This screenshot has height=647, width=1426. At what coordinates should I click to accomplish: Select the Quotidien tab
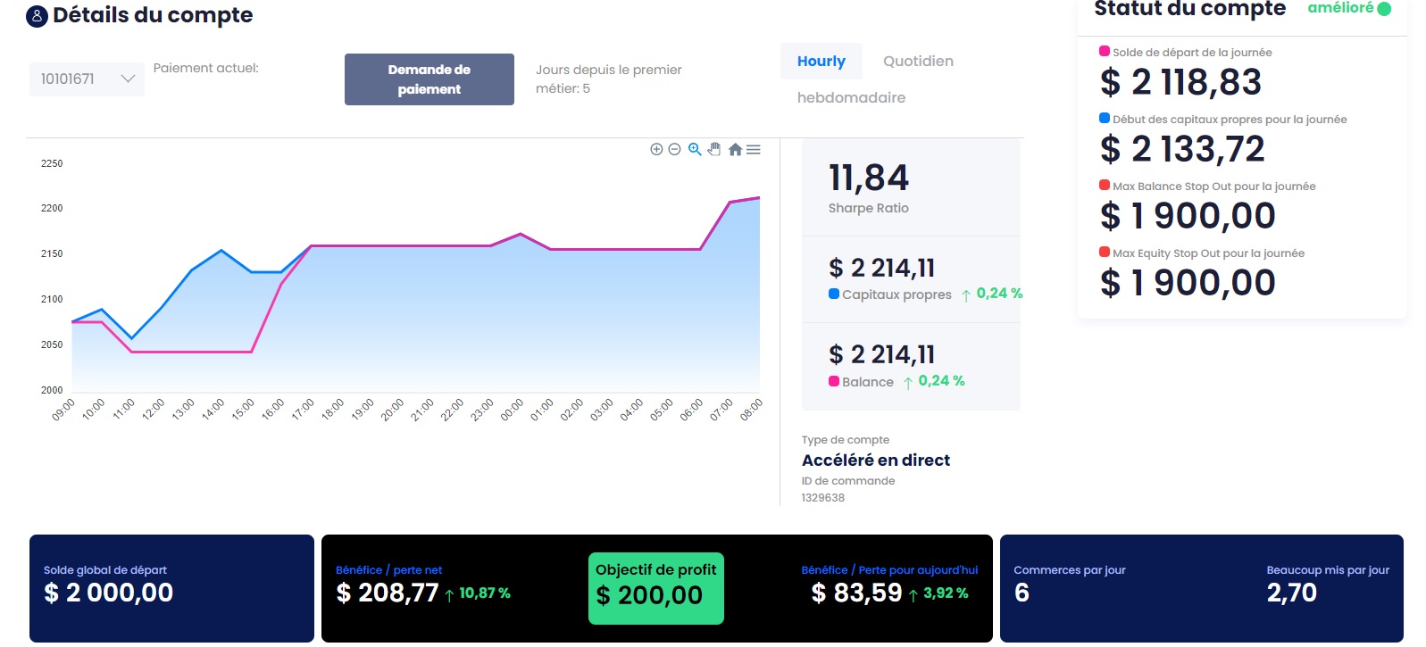[x=918, y=62]
